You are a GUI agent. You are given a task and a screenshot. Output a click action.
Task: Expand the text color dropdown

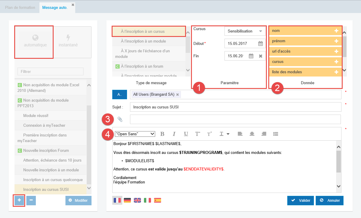228,134
